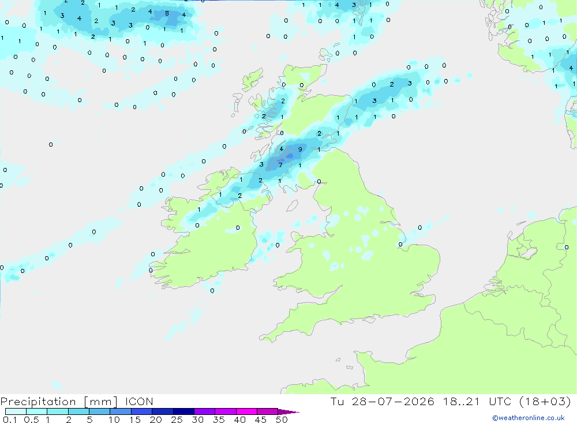Click the precipitation value '9' over Scotland

(x=300, y=149)
